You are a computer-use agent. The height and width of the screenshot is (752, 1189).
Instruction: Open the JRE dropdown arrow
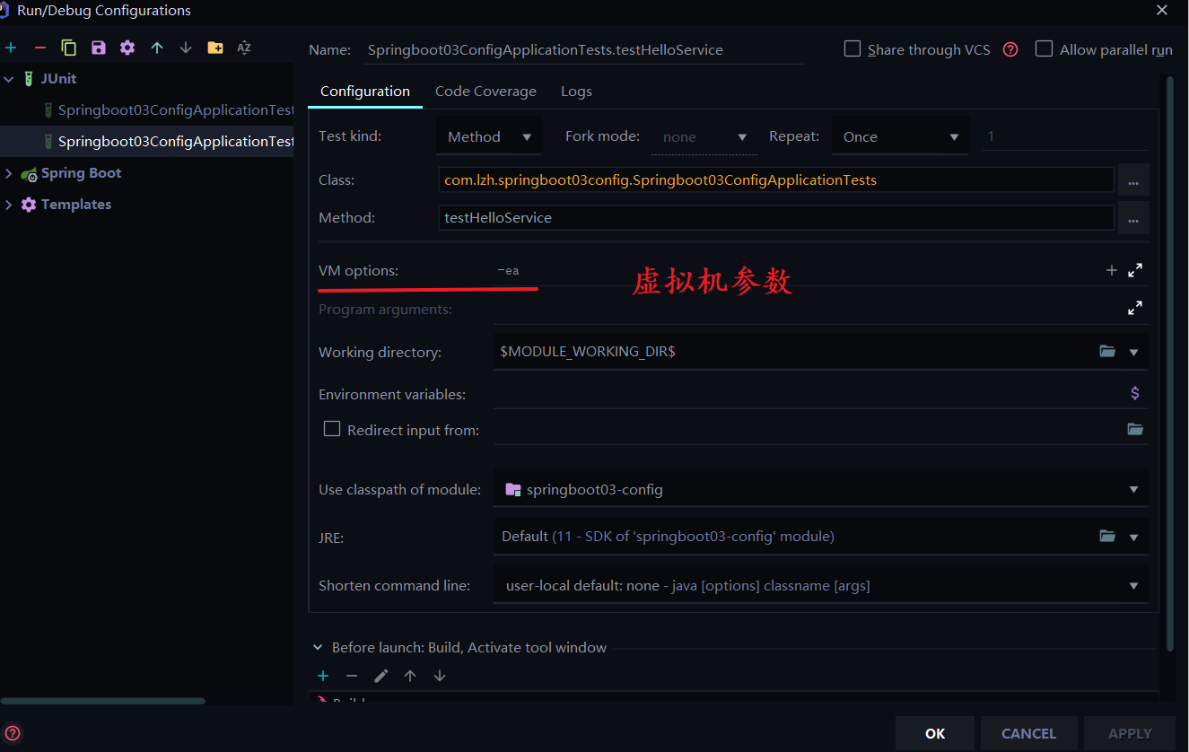[1134, 538]
